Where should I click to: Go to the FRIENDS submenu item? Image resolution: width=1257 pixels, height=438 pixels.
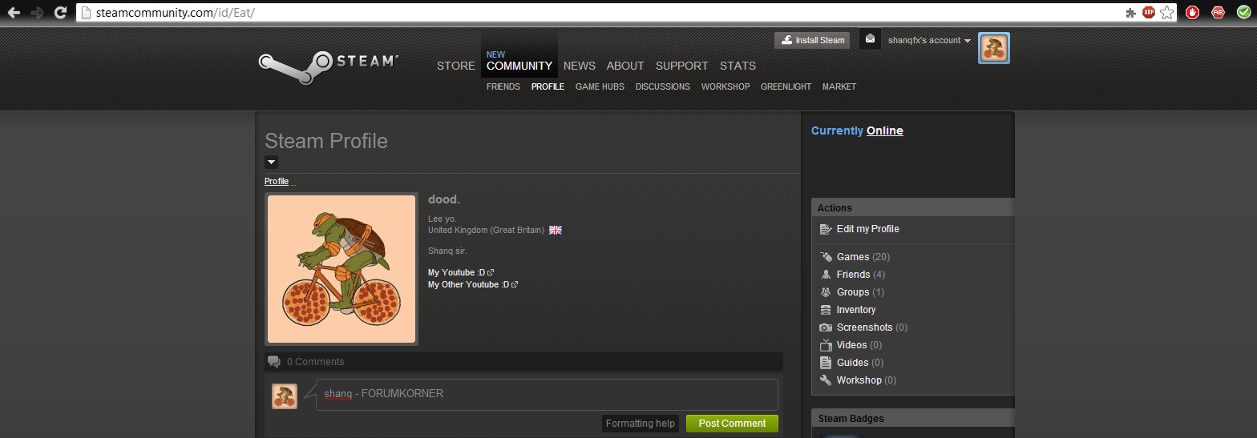click(503, 86)
